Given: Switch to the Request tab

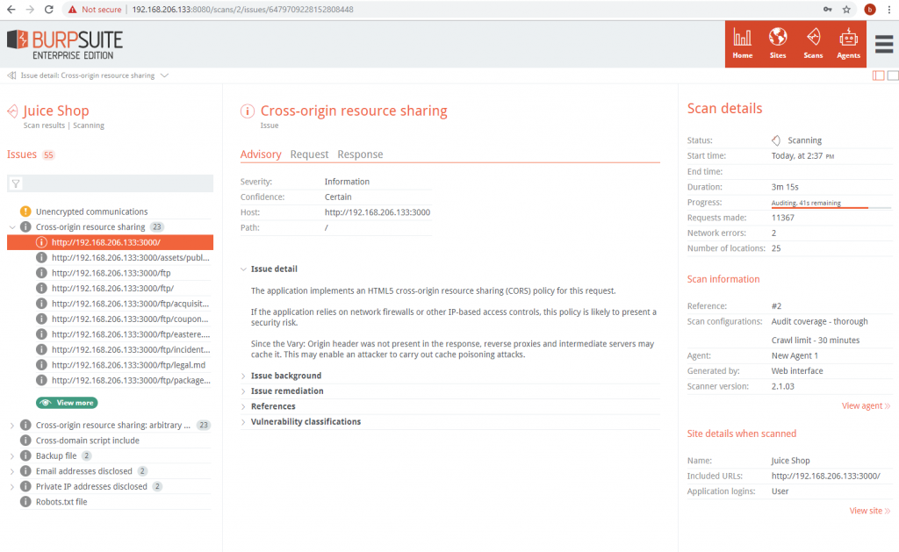Looking at the screenshot, I should [309, 154].
